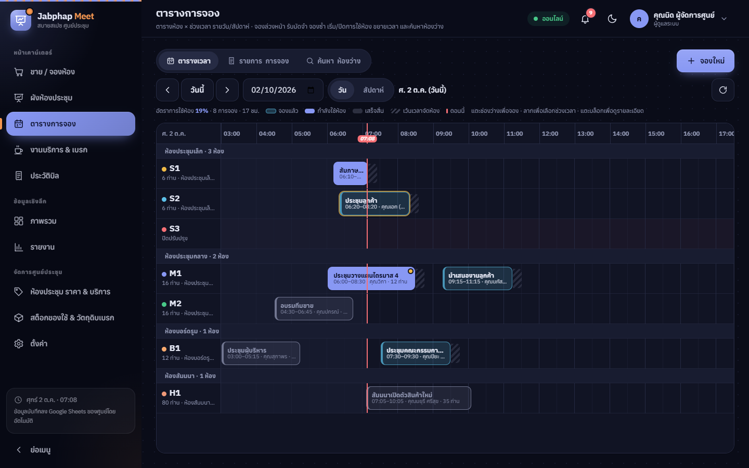Go to the next day arrow
The image size is (749, 468).
tap(227, 90)
